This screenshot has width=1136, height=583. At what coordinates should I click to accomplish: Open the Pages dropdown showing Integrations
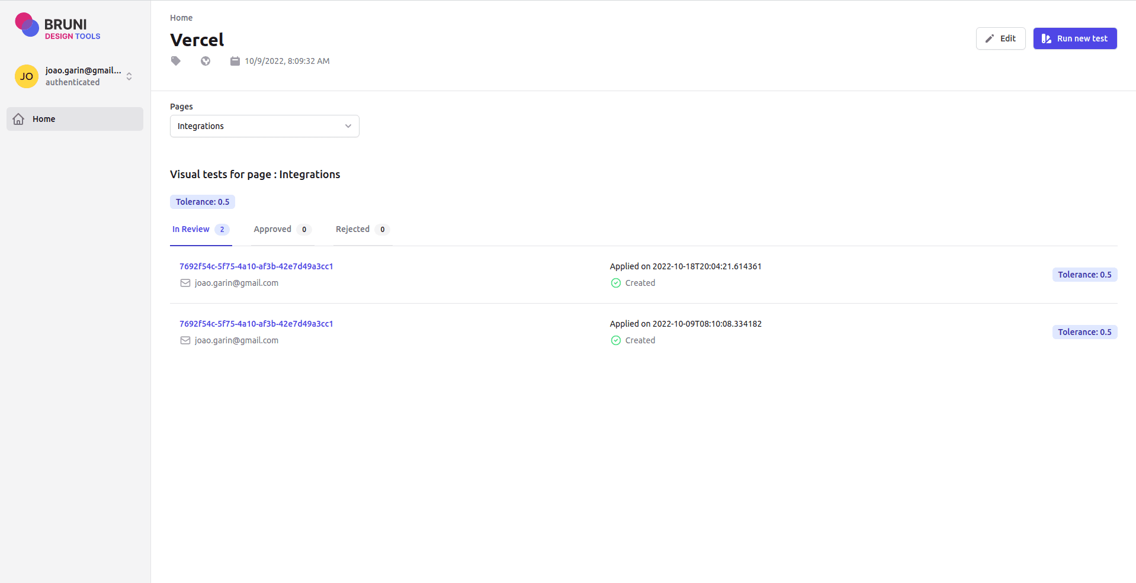pos(265,126)
